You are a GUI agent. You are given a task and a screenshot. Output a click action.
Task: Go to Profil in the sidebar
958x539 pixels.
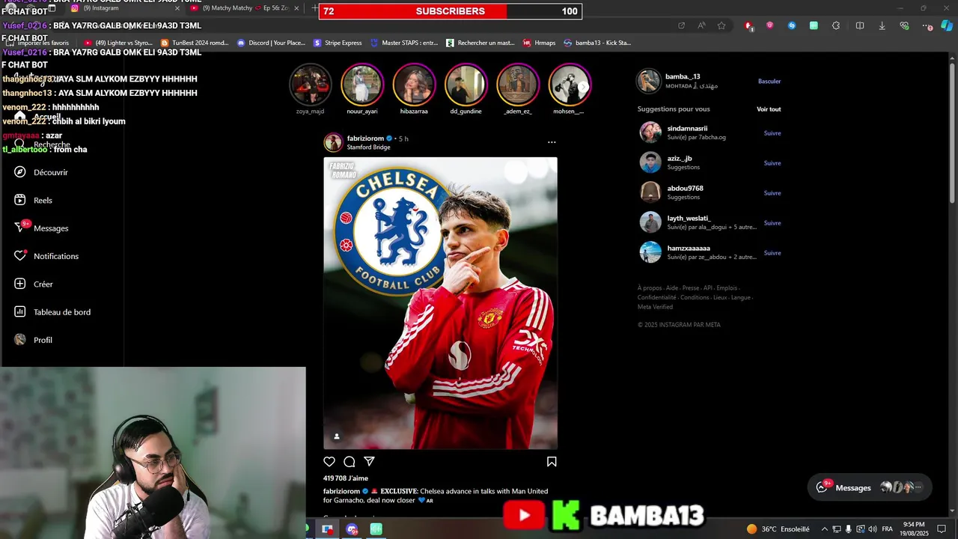33,340
